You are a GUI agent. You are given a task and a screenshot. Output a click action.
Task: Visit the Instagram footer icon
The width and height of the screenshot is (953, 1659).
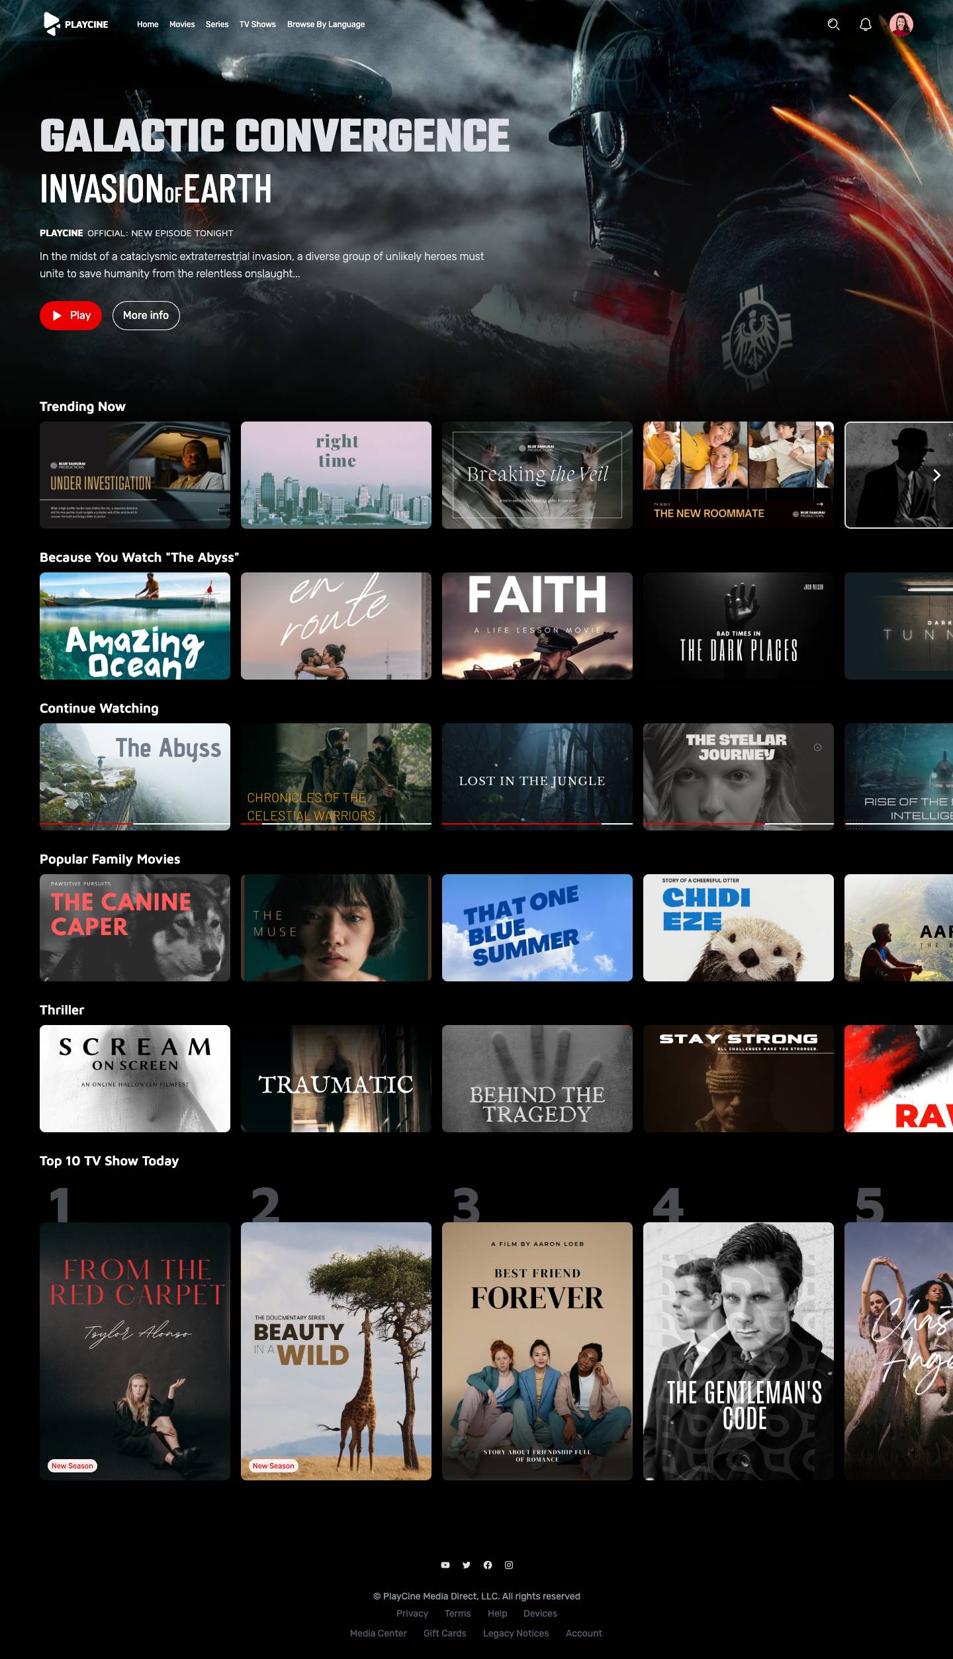509,1565
